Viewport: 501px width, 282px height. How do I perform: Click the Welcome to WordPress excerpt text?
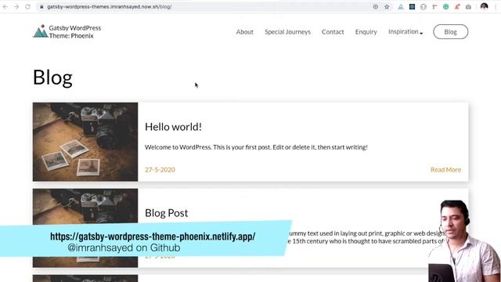[256, 147]
